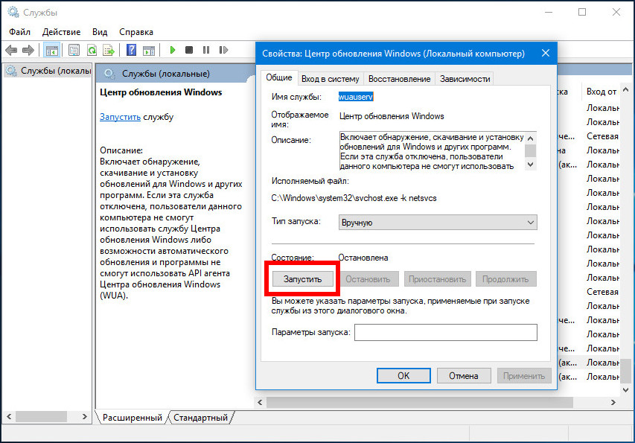Click the Вход от column header
Image resolution: width=635 pixels, height=443 pixels.
tap(602, 92)
